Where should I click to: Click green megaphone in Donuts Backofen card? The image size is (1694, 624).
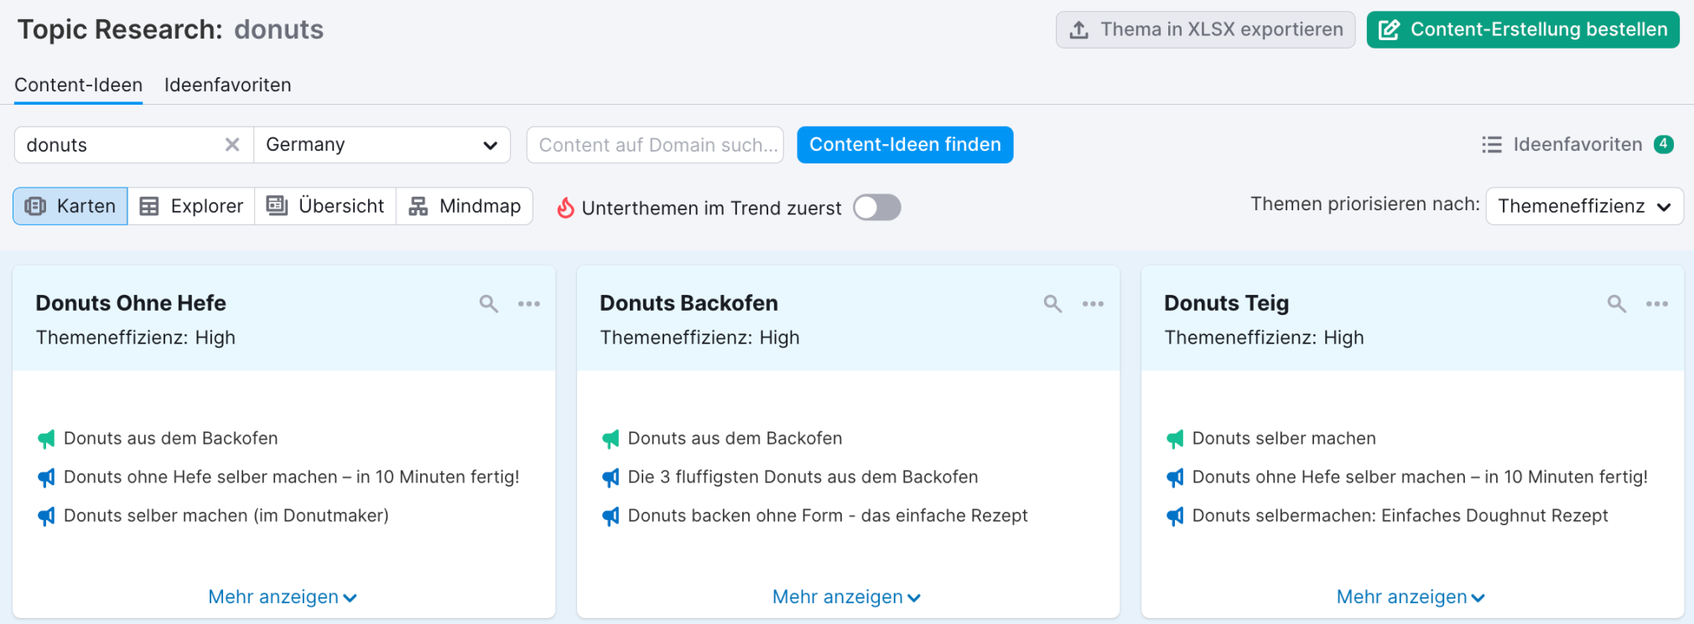coord(611,439)
